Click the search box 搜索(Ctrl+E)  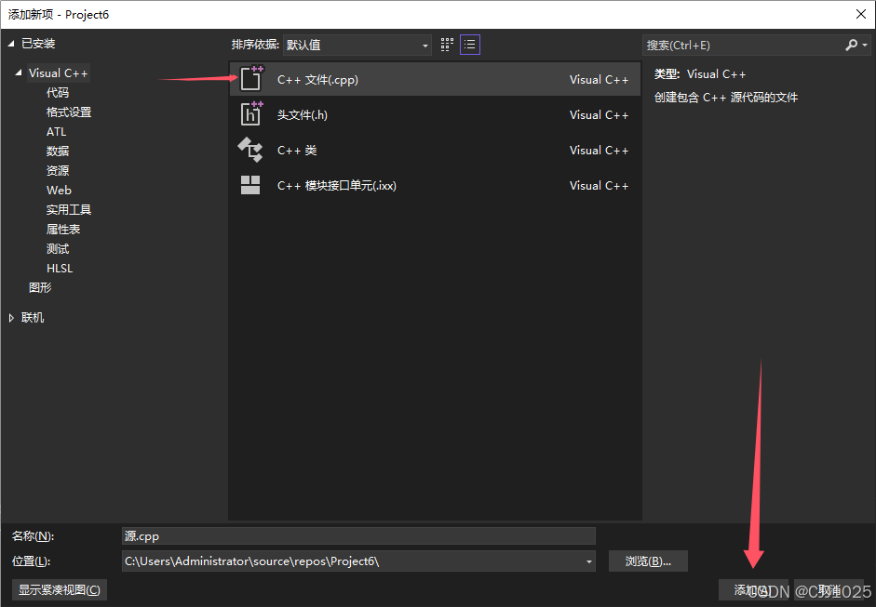(x=735, y=44)
